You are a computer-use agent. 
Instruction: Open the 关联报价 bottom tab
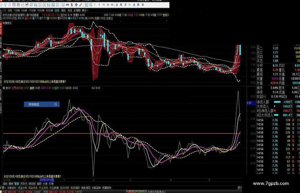[x=12, y=188]
